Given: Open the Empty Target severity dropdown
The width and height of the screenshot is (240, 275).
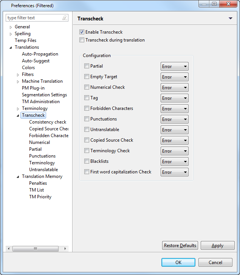Looking at the screenshot, I should point(175,77).
